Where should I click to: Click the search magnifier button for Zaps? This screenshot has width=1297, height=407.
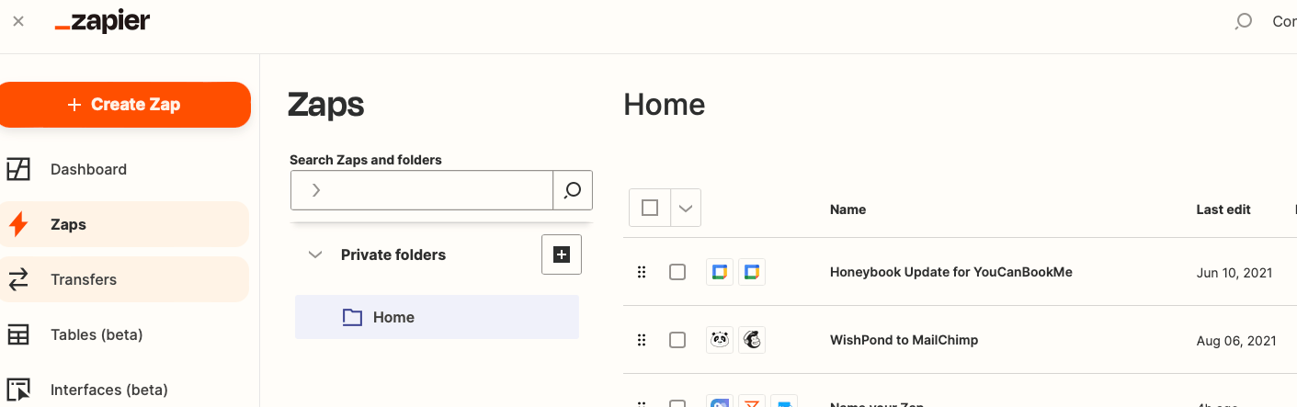[x=573, y=190]
